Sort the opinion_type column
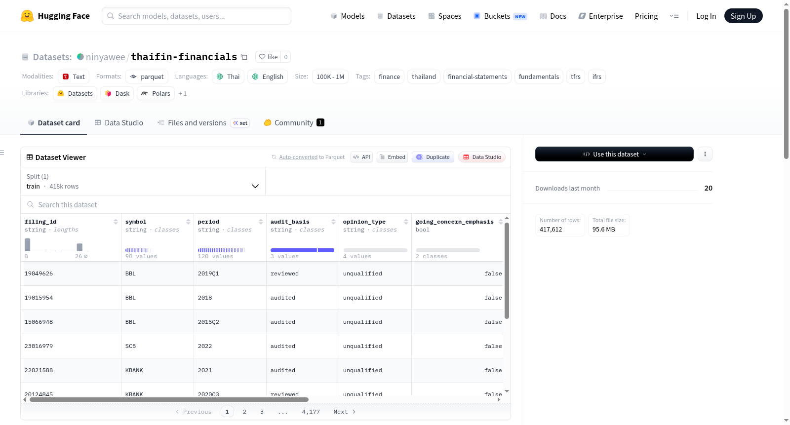790x425 pixels. coord(406,222)
